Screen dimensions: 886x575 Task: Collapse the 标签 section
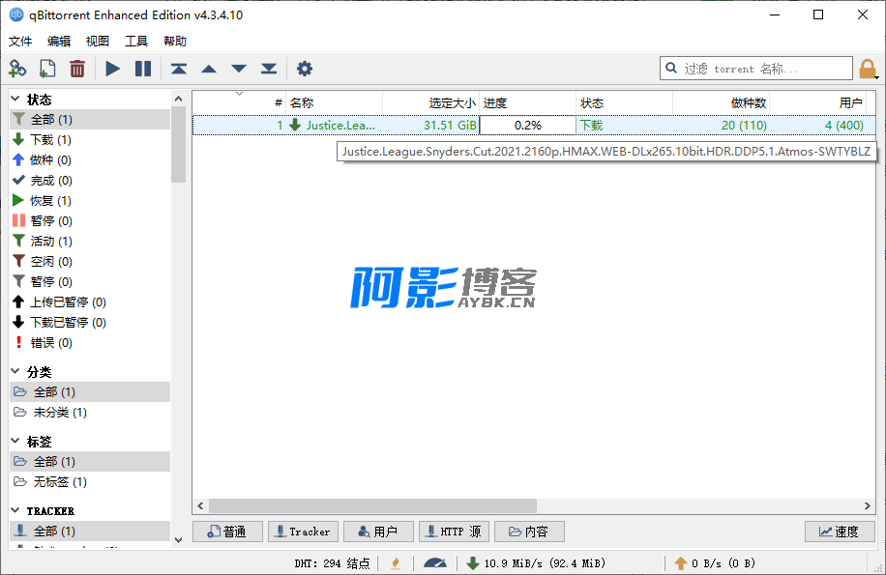tap(15, 442)
